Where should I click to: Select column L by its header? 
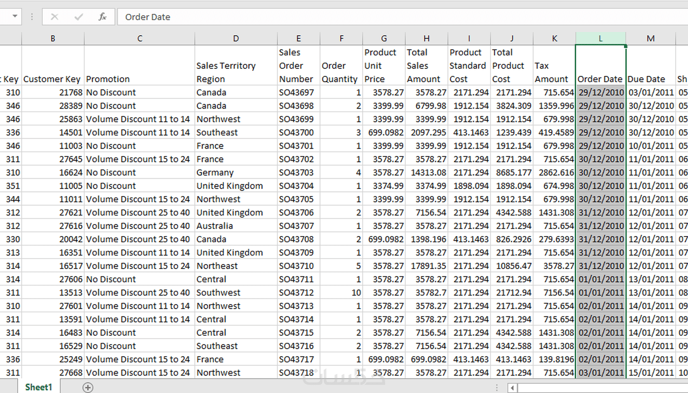pyautogui.click(x=601, y=38)
